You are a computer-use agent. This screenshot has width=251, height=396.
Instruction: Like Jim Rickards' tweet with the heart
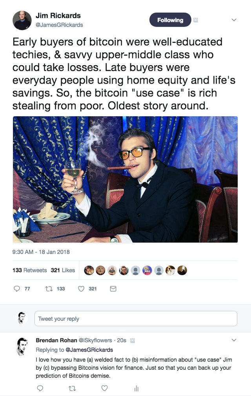(81, 289)
